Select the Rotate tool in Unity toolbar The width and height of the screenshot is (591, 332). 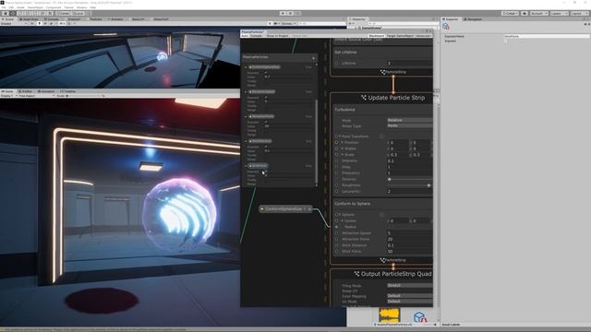click(x=20, y=13)
